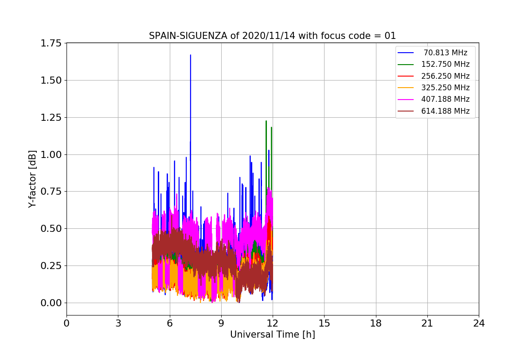The width and height of the screenshot is (532, 354).
Task: Click the magenta legend line for 407.188 MHz
Action: [x=406, y=100]
